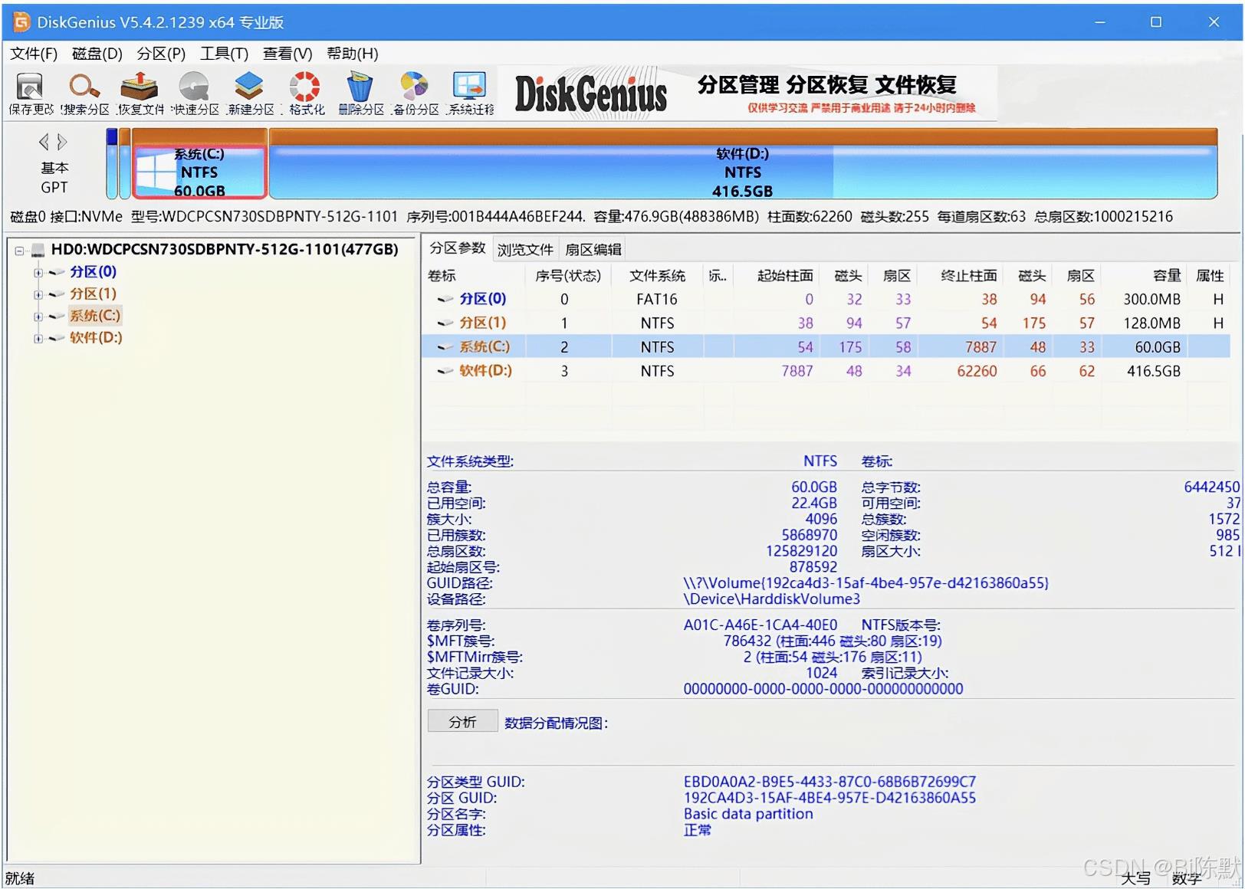Open the 帮助(H) menu
This screenshot has height=889, width=1245.
[353, 54]
